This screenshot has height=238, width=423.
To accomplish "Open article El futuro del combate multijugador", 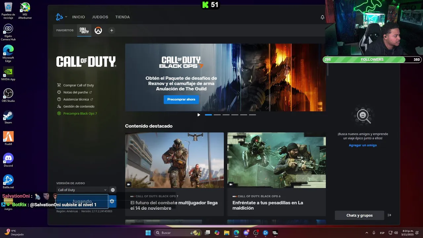I will point(174,205).
